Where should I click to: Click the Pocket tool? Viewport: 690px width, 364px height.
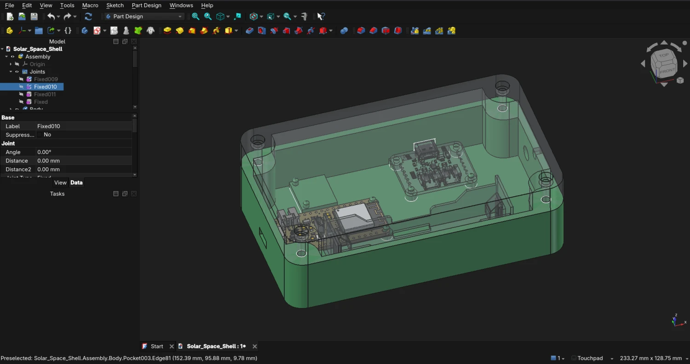(x=249, y=31)
